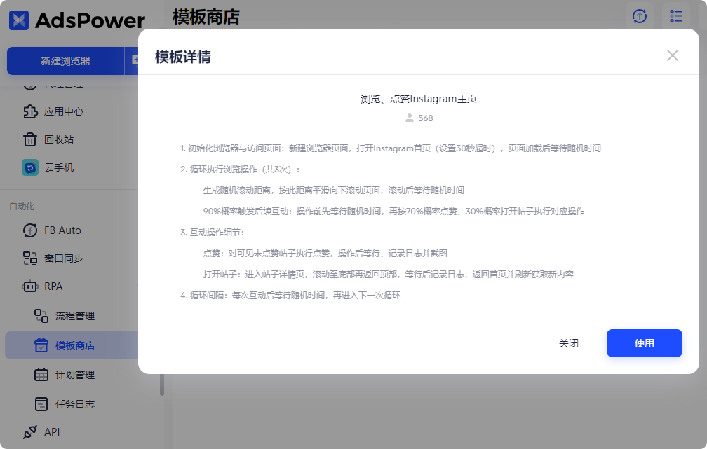Click the upload circular arrow icon at top right
Viewport: 707px width, 449px height.
click(x=640, y=16)
